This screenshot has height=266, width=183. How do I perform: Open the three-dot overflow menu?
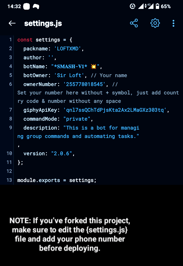173,23
